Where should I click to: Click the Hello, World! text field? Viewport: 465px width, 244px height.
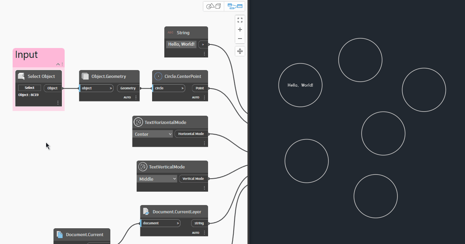(181, 44)
